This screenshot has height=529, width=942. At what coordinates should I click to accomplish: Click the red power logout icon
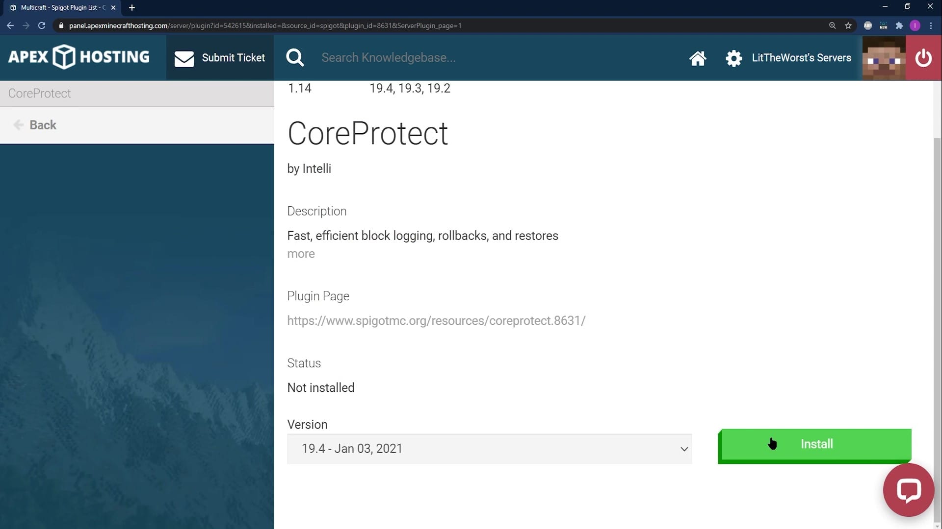(923, 58)
